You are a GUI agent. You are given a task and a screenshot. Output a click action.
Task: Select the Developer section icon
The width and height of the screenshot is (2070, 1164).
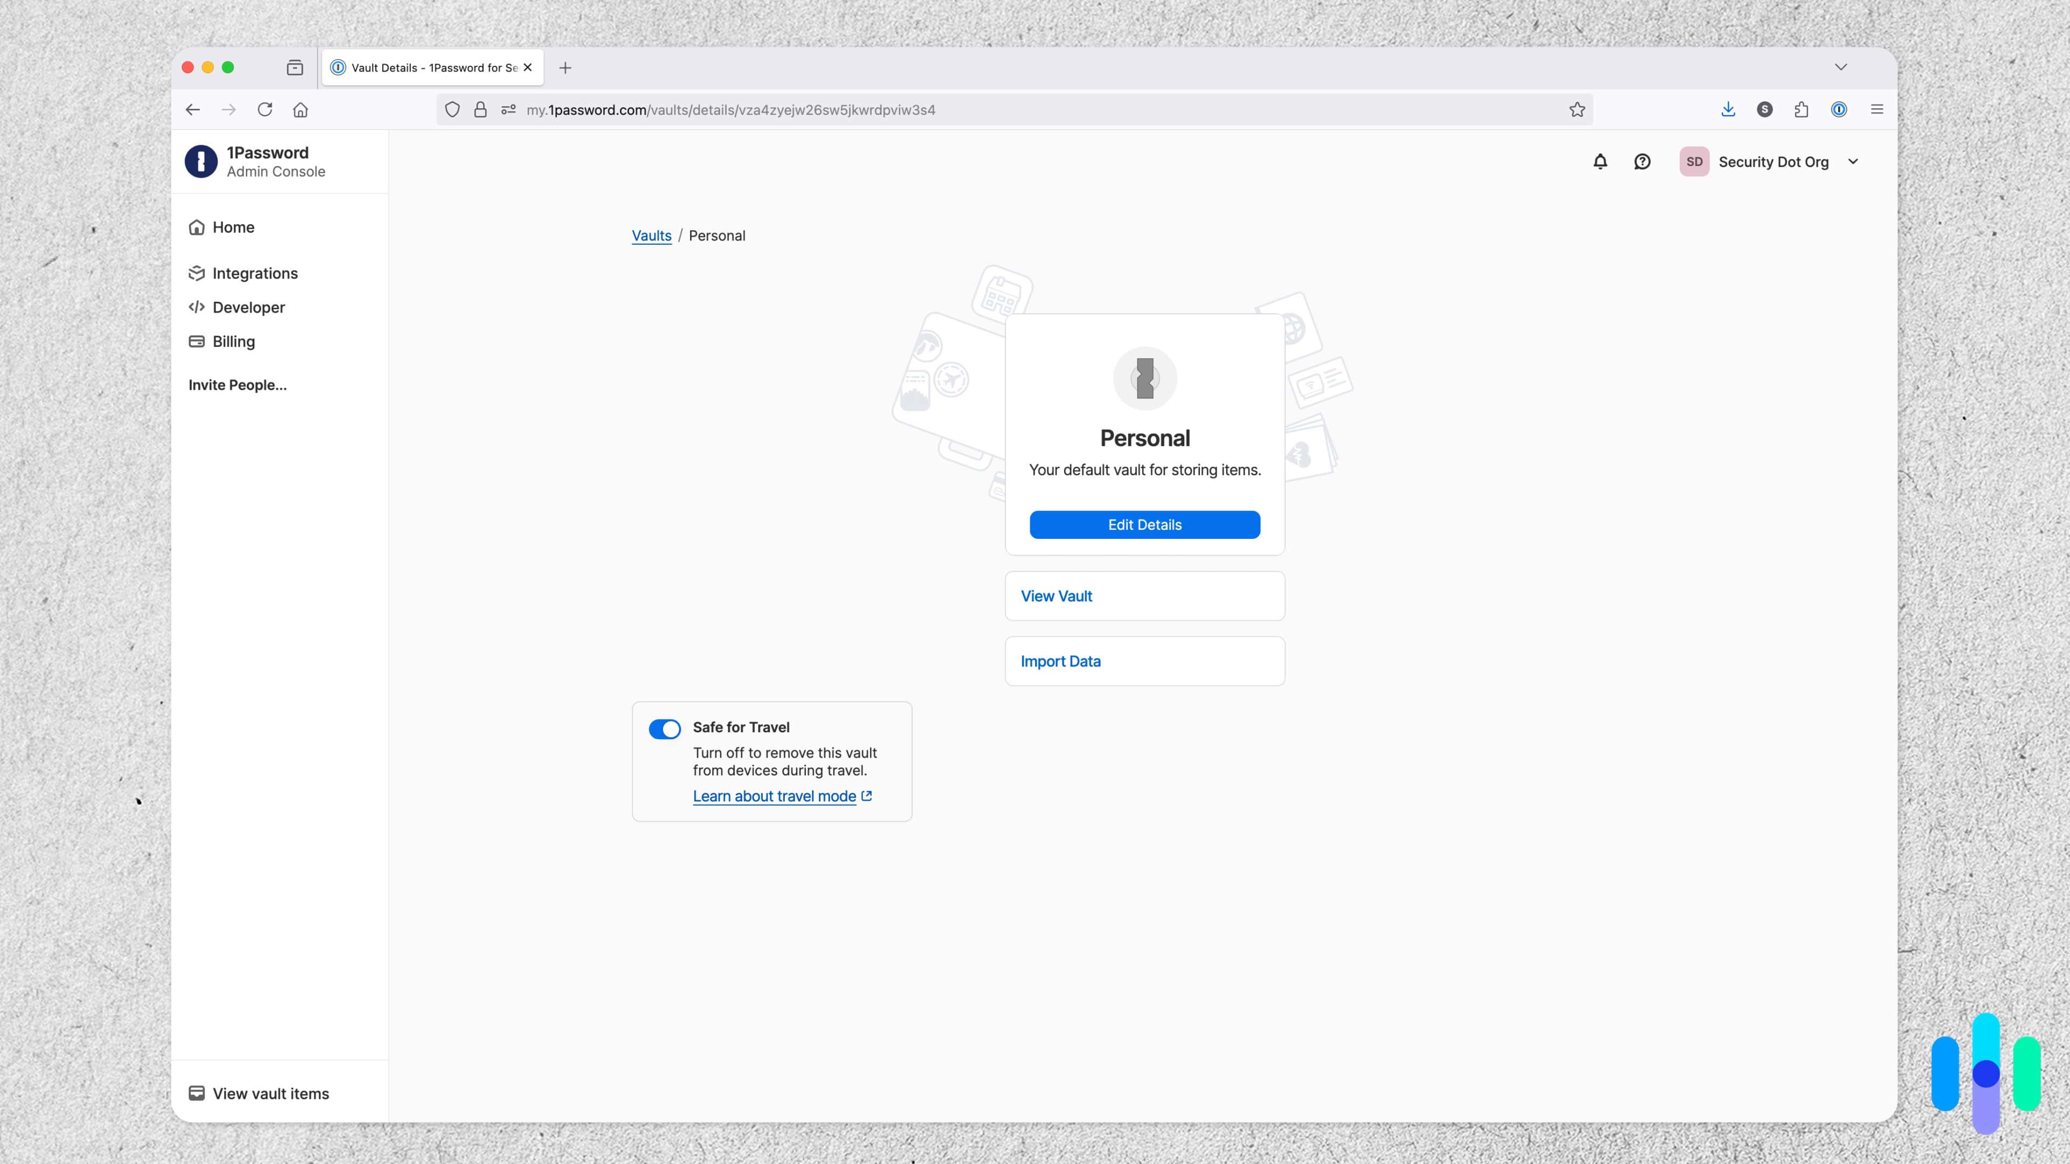pyautogui.click(x=198, y=307)
